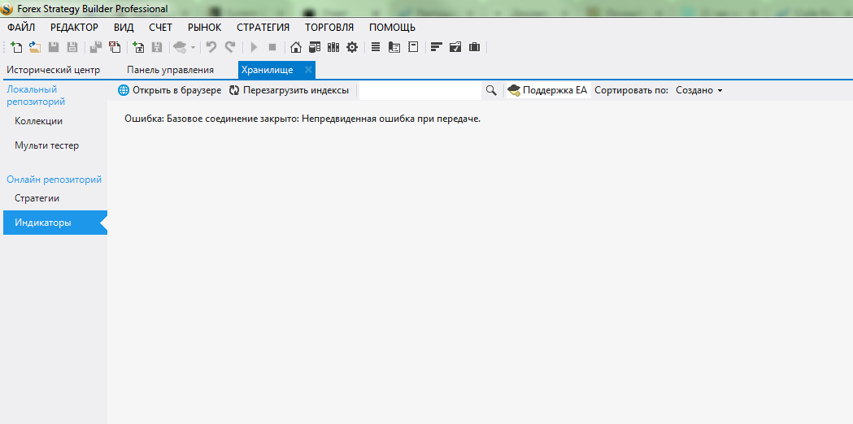Viewport: 853px width, 424px height.
Task: Click the Play triangle toolbar icon
Action: click(x=254, y=47)
